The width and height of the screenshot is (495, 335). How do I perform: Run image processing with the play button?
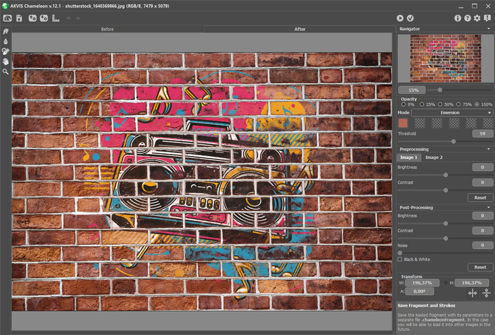400,18
